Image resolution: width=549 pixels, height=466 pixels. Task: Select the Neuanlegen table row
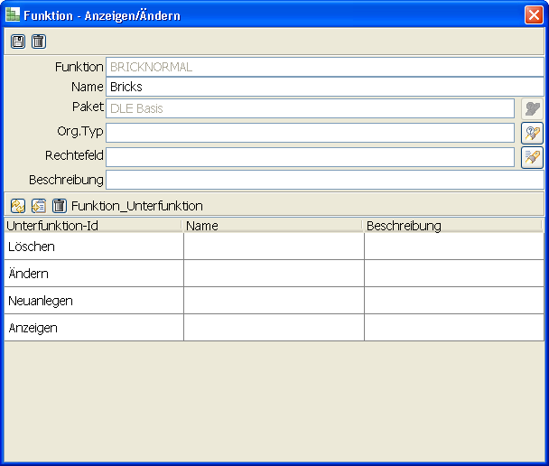point(93,301)
